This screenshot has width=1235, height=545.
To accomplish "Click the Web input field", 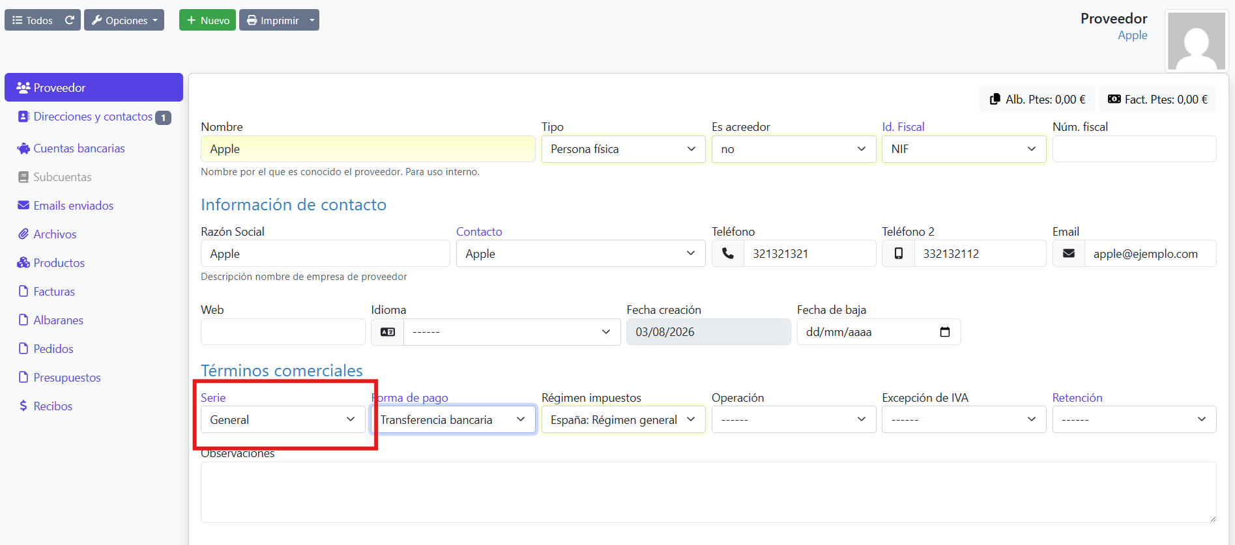I will (x=283, y=332).
